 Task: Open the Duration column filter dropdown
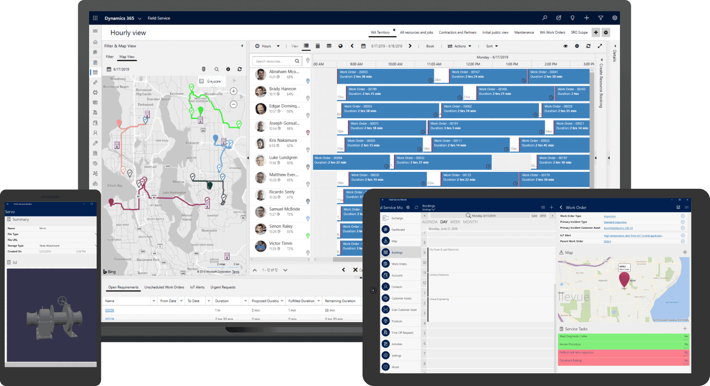point(245,301)
